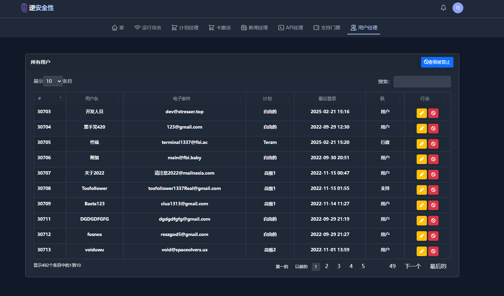Ban user 30706 with red icon
The image size is (504, 296).
433,159
